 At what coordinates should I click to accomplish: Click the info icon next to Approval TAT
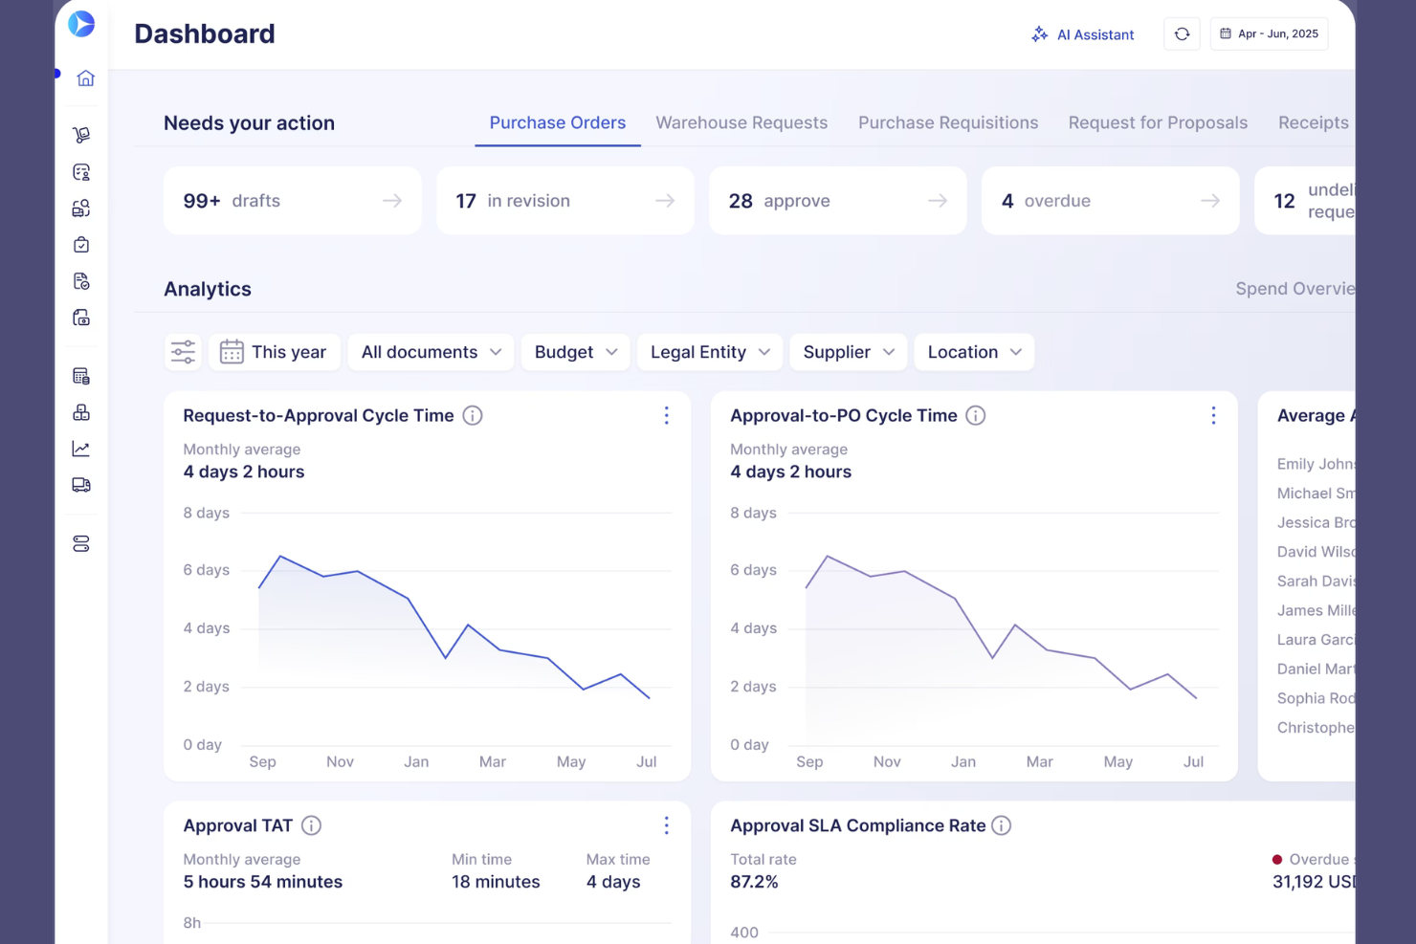(x=311, y=825)
